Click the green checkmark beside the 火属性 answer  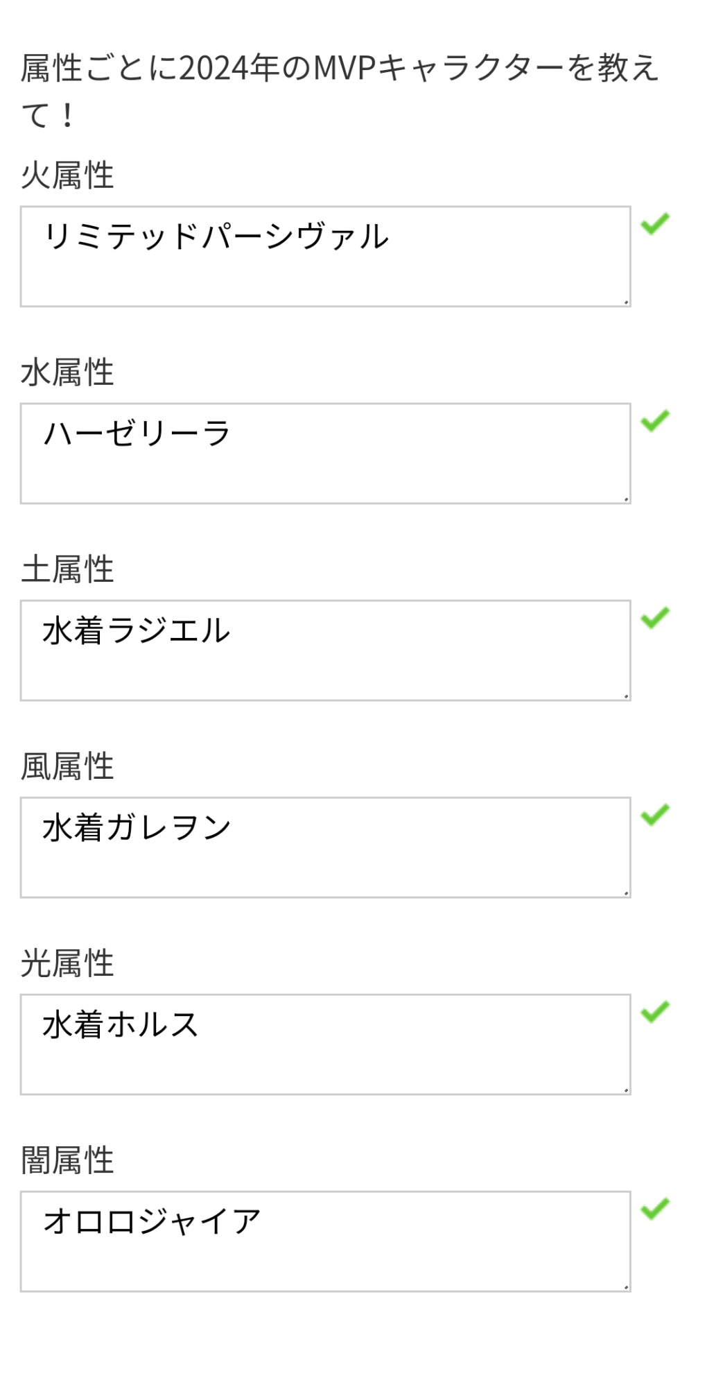tap(654, 224)
